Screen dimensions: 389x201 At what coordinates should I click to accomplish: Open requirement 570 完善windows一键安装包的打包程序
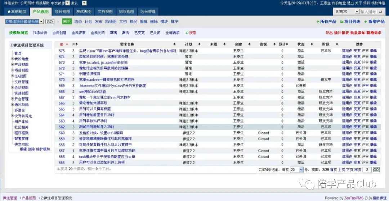click(107, 80)
